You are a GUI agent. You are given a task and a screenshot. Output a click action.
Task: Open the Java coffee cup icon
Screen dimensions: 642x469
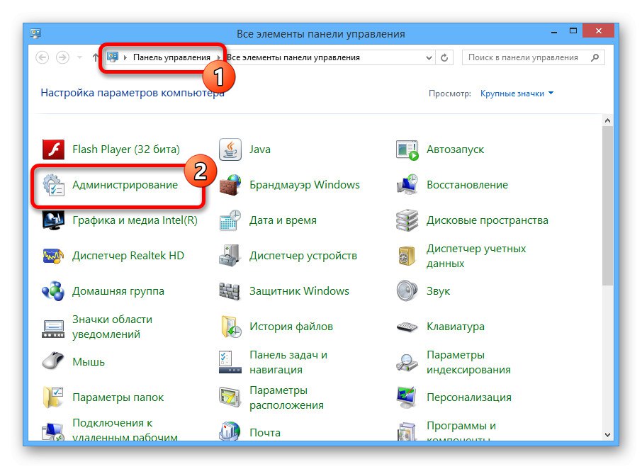coord(230,149)
